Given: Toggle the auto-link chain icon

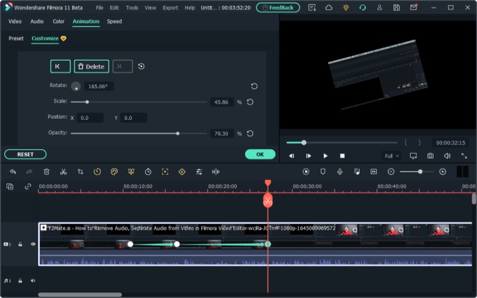Looking at the screenshot, I should pos(27,187).
